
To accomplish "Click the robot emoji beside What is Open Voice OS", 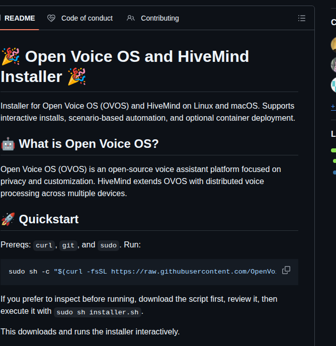I will pyautogui.click(x=8, y=144).
